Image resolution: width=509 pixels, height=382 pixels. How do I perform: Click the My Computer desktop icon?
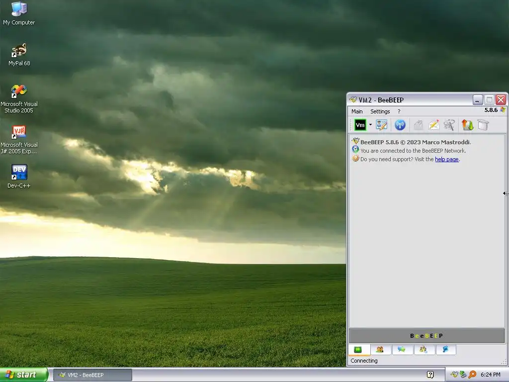19,13
